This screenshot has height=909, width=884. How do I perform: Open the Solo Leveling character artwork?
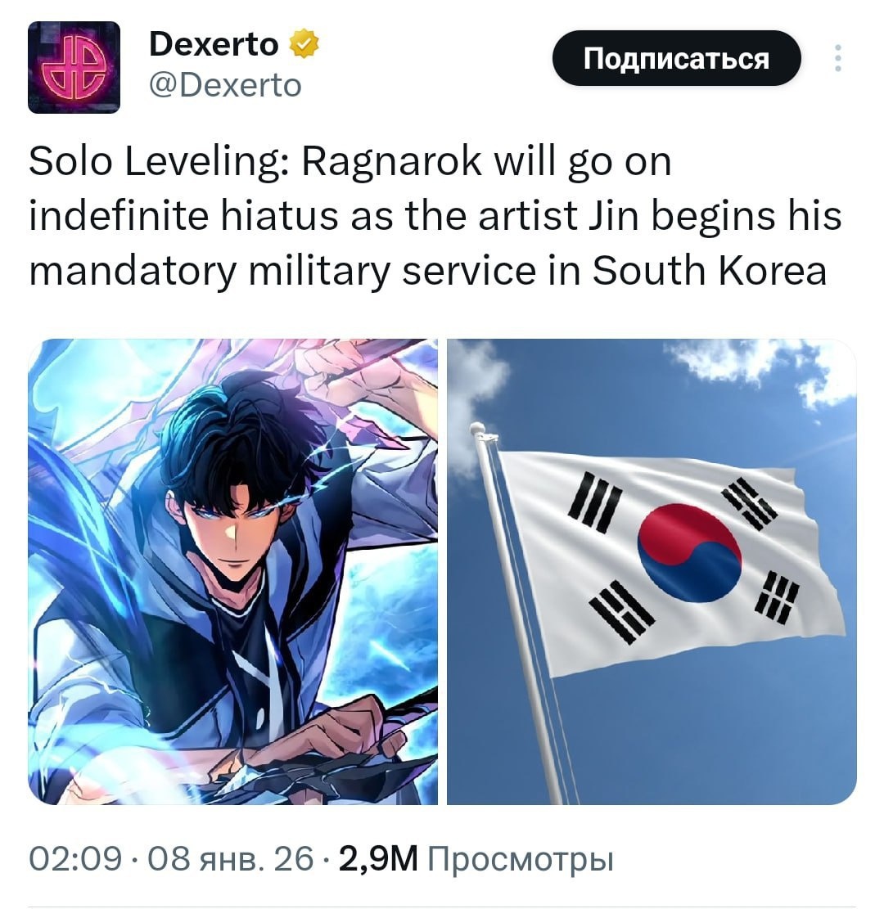click(232, 572)
